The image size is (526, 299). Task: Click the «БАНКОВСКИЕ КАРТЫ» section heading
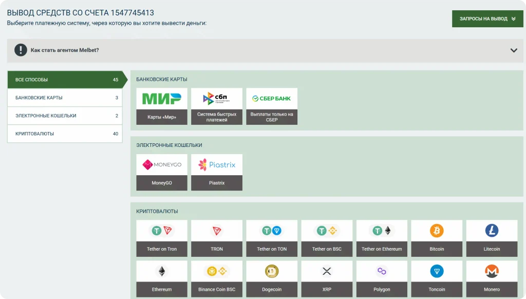[162, 80]
